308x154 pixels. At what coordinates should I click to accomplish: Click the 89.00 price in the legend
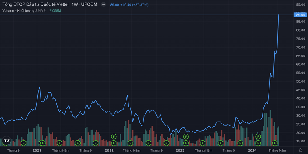pyautogui.click(x=114, y=5)
